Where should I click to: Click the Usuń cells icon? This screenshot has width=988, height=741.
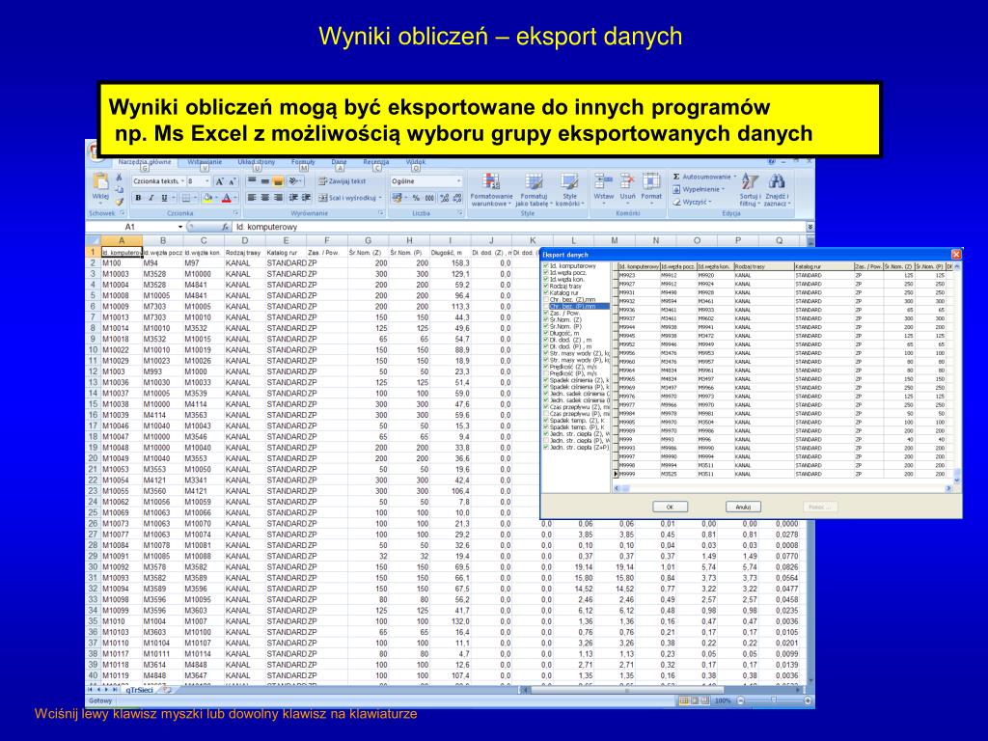[x=627, y=181]
